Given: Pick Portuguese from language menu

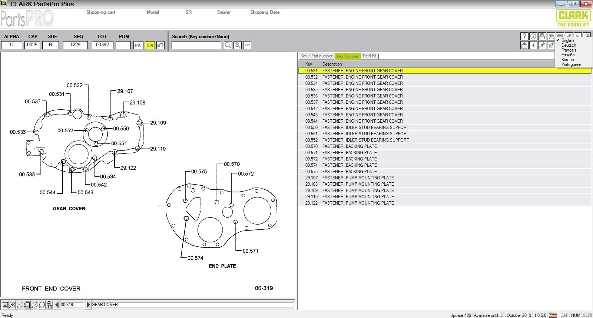Looking at the screenshot, I should pos(571,64).
